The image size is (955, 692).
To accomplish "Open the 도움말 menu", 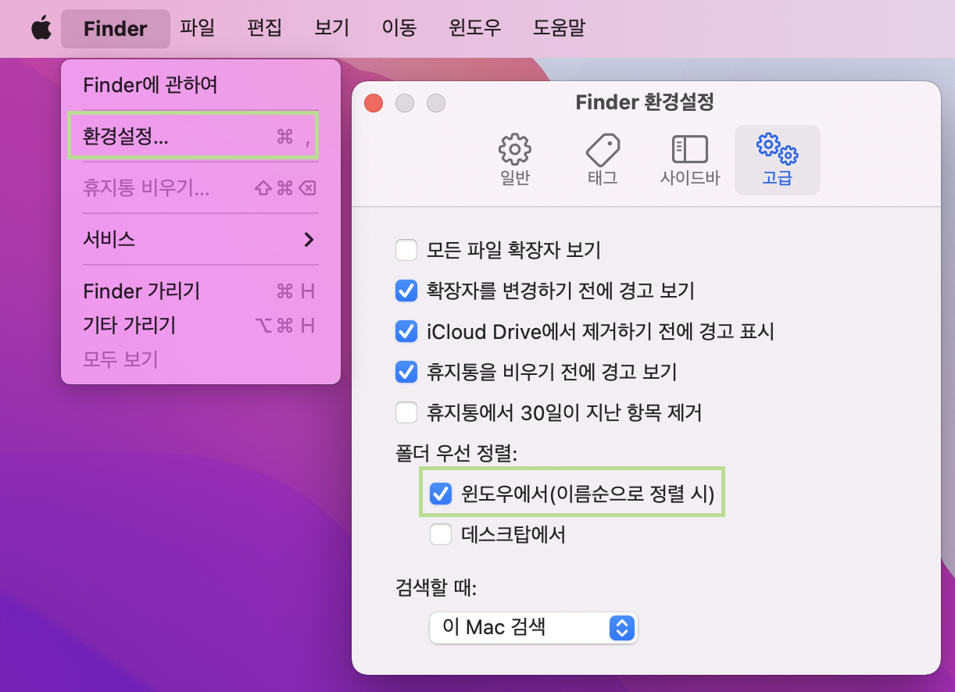I will pos(559,29).
